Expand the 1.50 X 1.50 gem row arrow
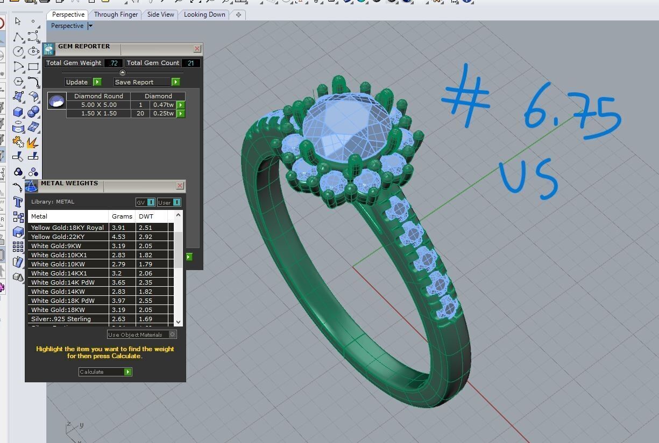 [181, 114]
